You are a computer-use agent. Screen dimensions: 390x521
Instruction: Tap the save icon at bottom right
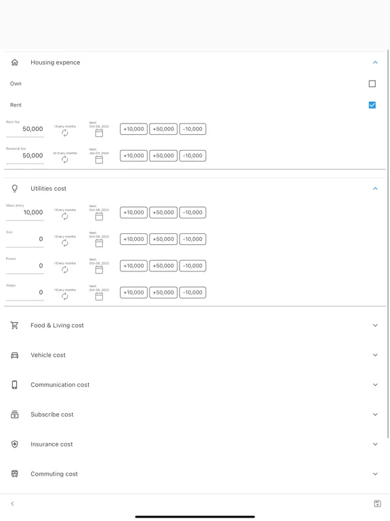(x=377, y=503)
